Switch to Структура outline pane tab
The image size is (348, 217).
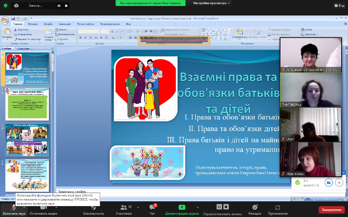point(23,48)
